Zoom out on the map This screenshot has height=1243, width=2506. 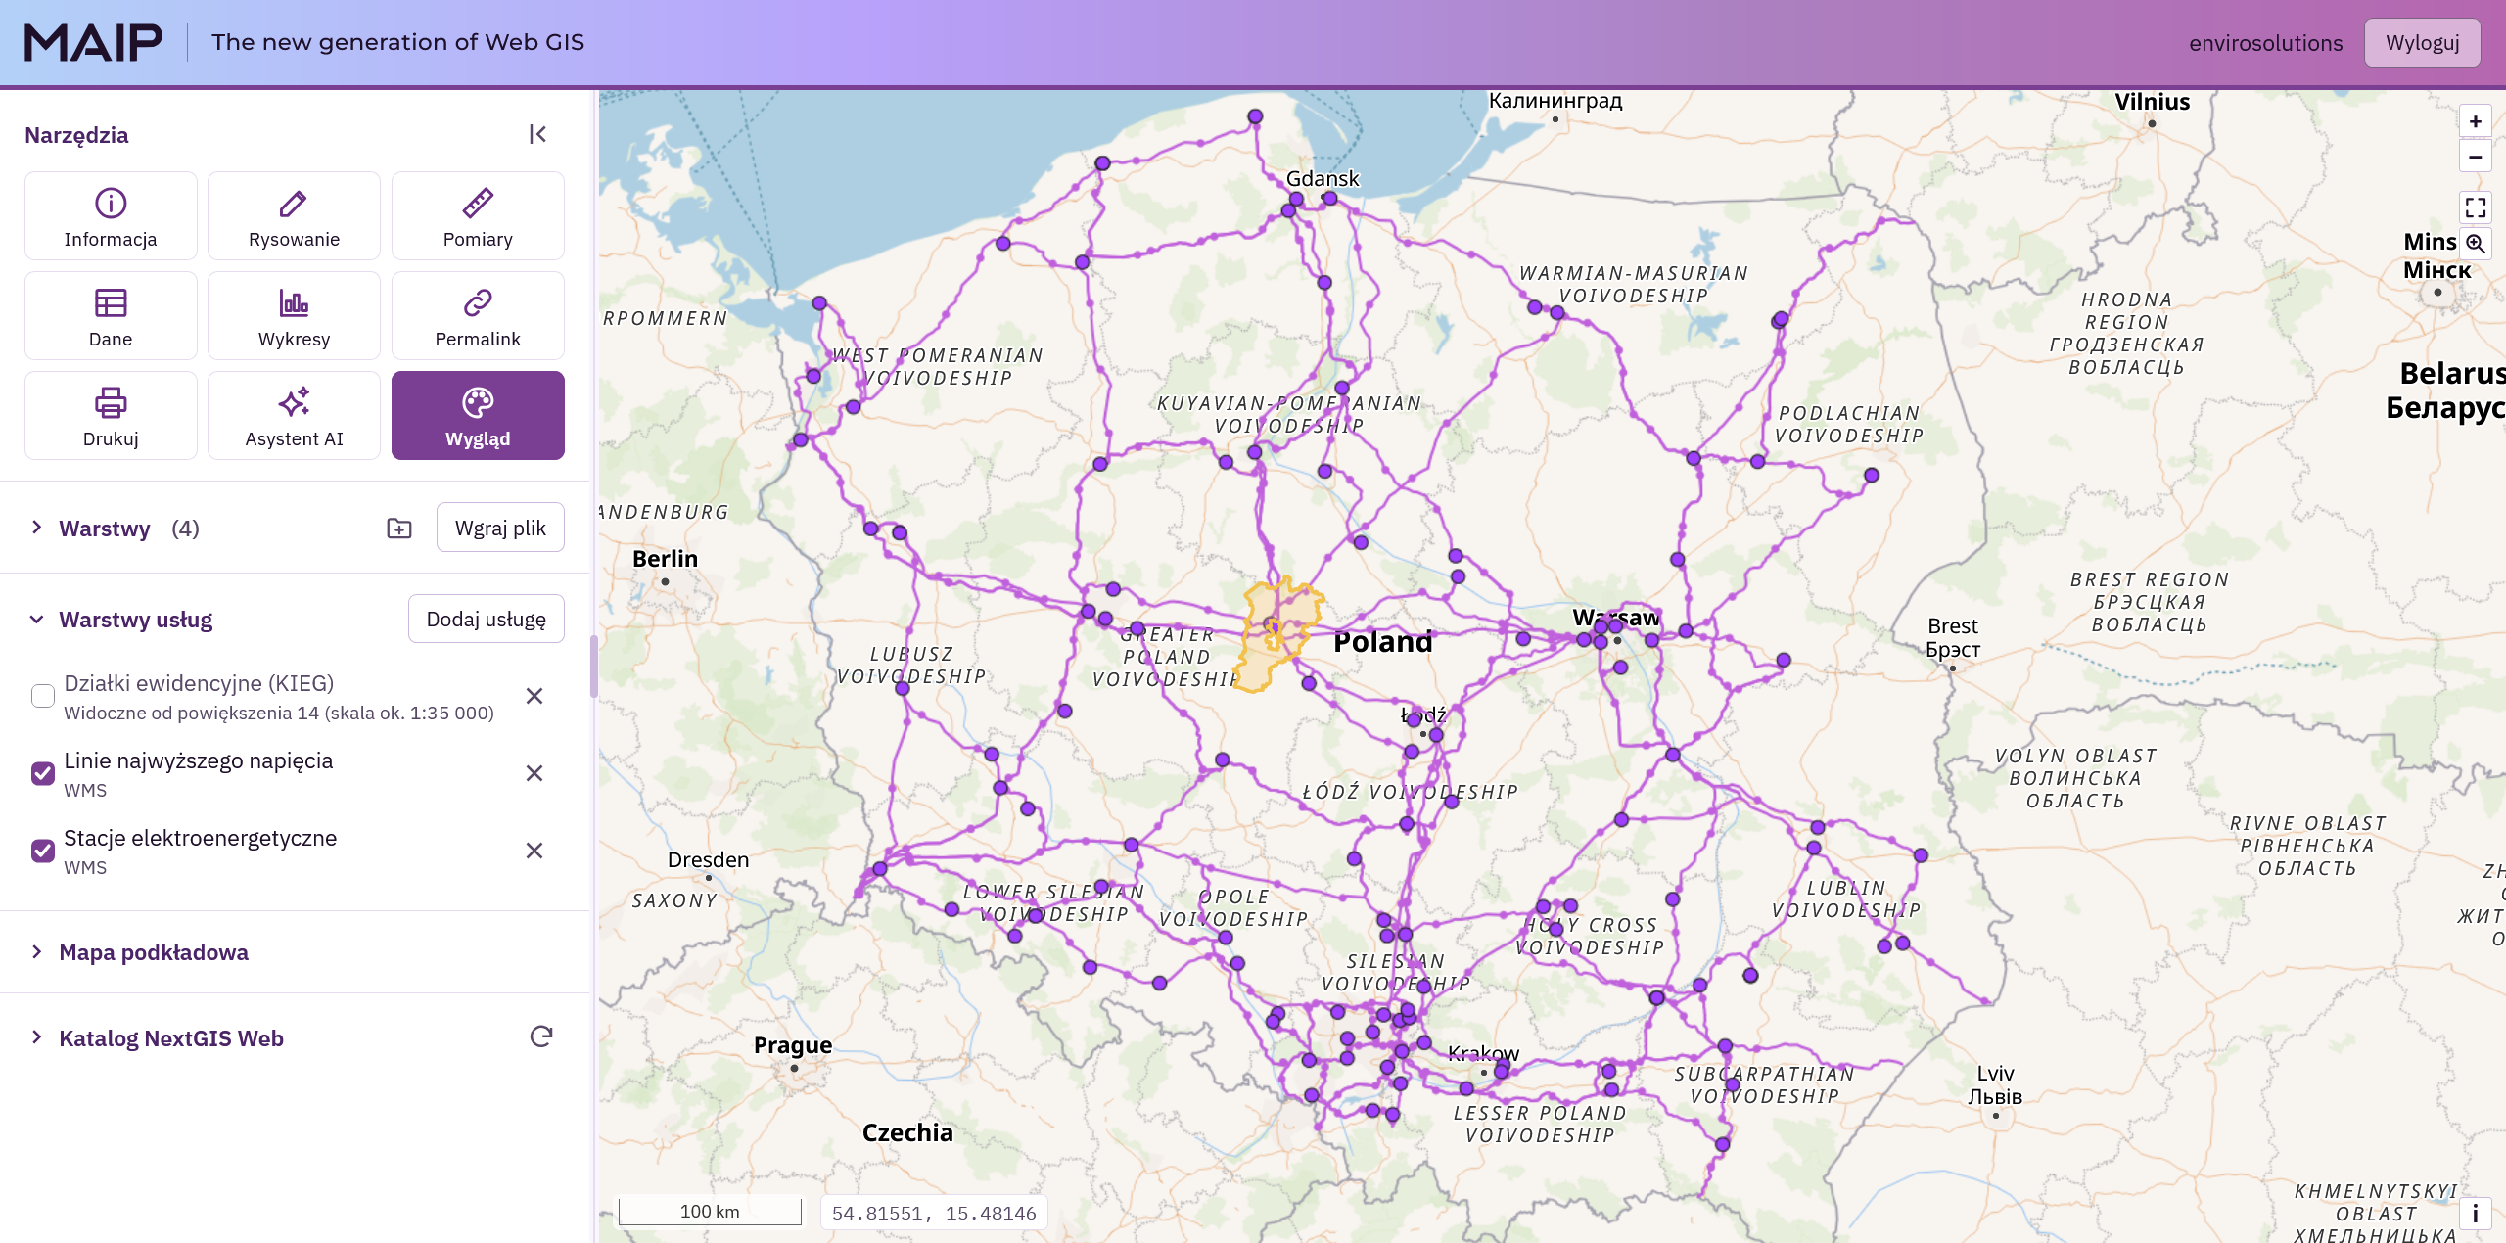point(2475,157)
